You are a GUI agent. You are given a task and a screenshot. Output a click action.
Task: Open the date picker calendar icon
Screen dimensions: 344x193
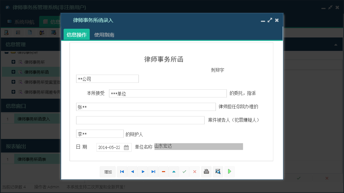127,147
